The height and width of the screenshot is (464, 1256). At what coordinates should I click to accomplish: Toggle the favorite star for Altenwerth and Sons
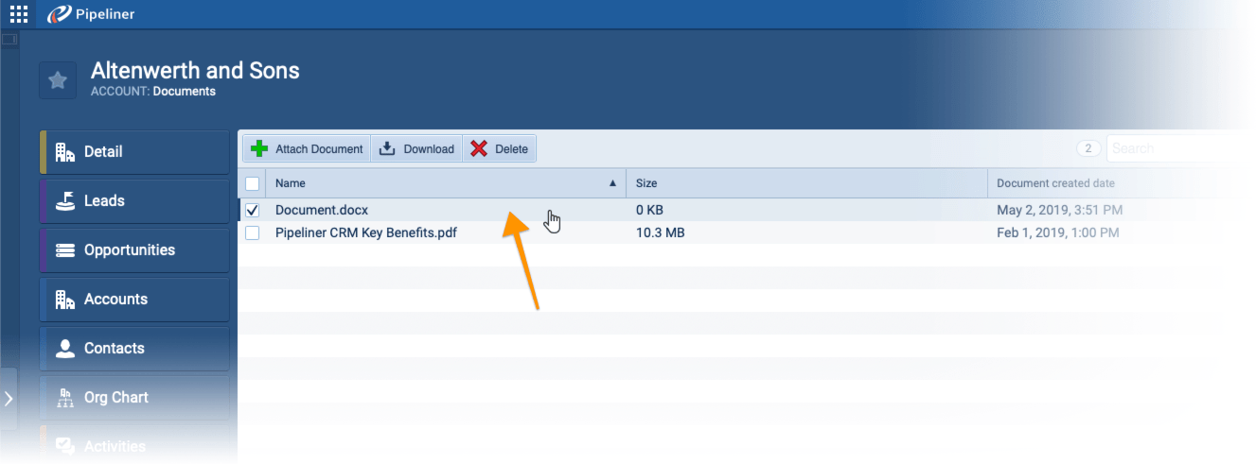pyautogui.click(x=58, y=80)
